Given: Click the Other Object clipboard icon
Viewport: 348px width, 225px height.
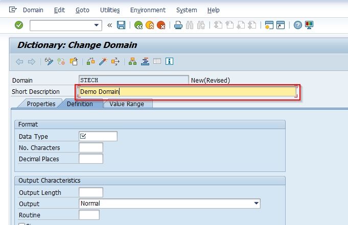Looking at the screenshot, I should (x=74, y=61).
